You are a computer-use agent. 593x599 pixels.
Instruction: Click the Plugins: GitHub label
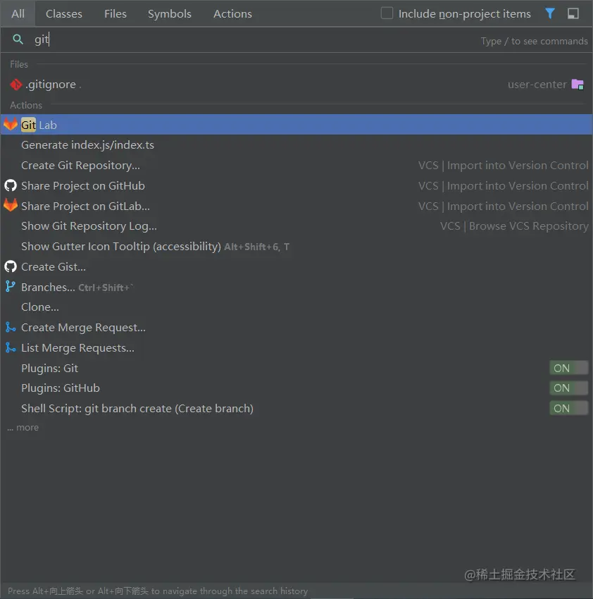[x=61, y=388]
